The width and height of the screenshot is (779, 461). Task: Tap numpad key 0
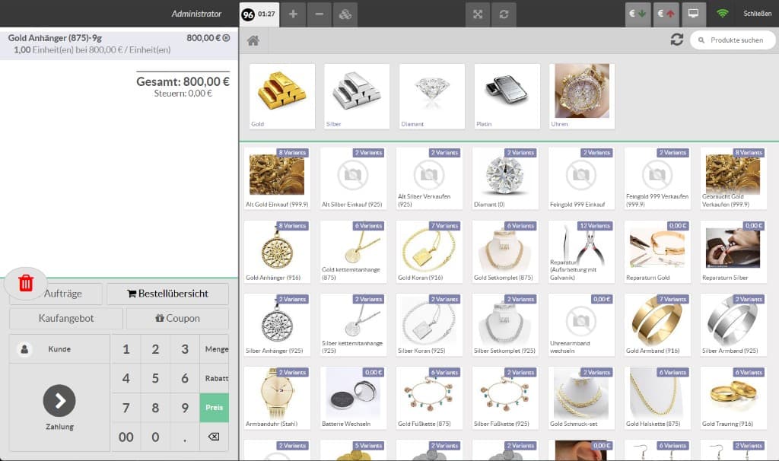click(x=155, y=437)
